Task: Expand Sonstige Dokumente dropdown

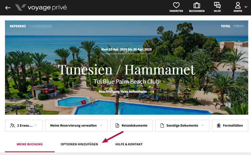Action: tap(182, 125)
